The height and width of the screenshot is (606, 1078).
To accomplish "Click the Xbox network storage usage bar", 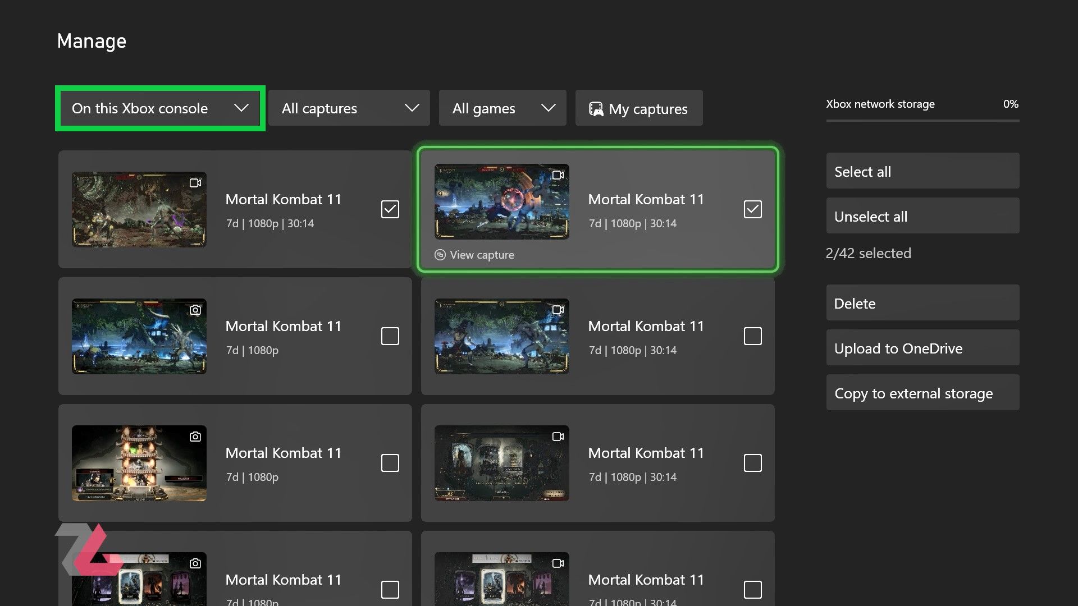I will [922, 120].
